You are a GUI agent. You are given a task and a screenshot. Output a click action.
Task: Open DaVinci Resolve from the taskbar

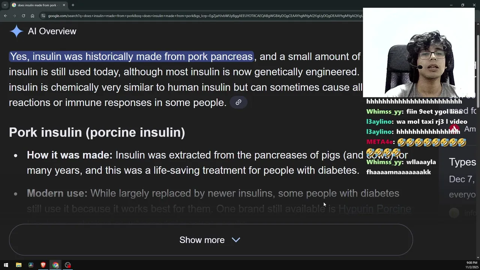(31, 265)
